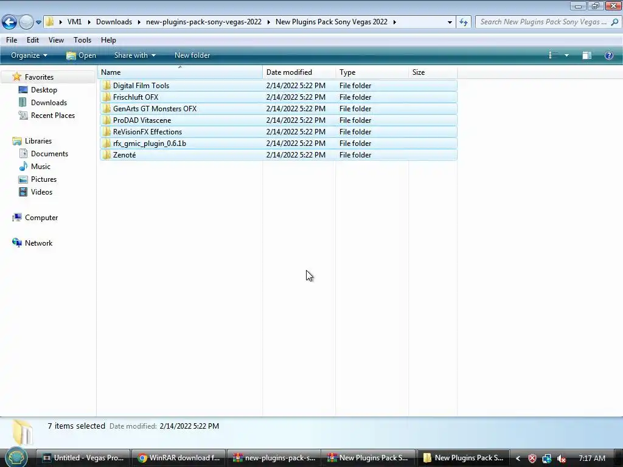Open the View menu
Screen dimensions: 623x467
(x=56, y=40)
